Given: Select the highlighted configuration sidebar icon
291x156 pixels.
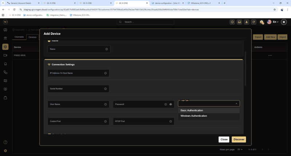Looking at the screenshot, I should 5,47.
